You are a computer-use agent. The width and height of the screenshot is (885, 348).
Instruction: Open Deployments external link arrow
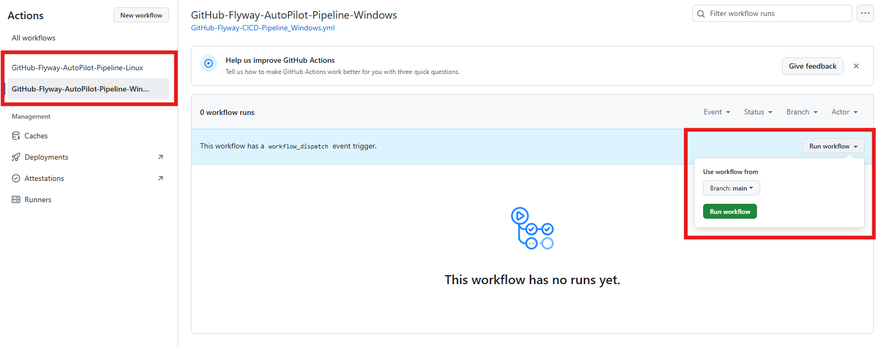[161, 157]
